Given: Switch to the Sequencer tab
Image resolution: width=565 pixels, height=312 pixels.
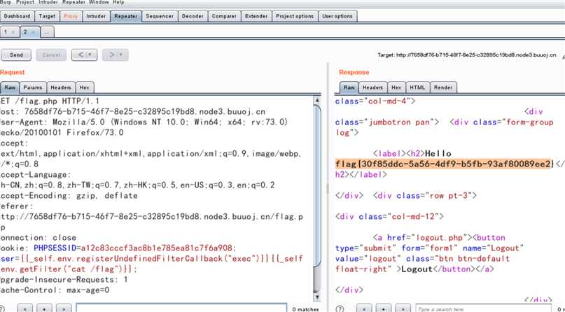Looking at the screenshot, I should click(x=160, y=16).
